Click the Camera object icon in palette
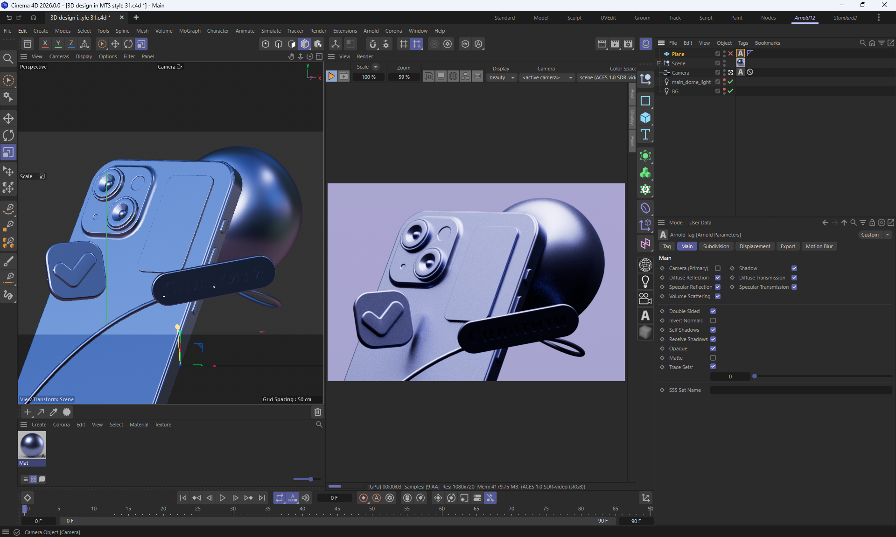The height and width of the screenshot is (537, 896). coord(645,298)
